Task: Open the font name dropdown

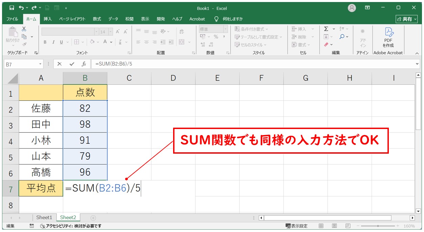Action: point(96,32)
